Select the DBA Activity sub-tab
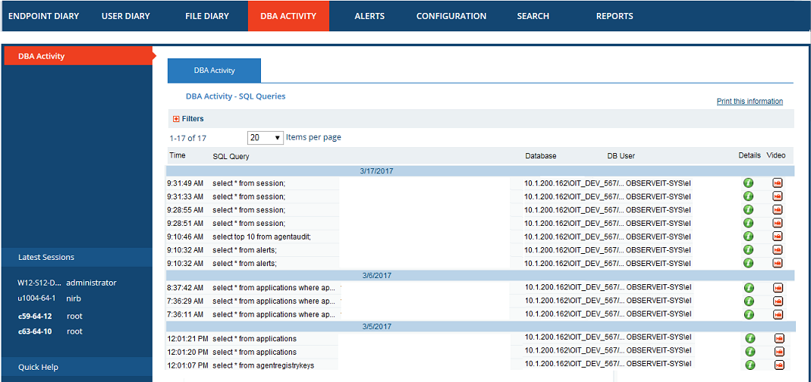This screenshot has height=382, width=811. (x=214, y=70)
